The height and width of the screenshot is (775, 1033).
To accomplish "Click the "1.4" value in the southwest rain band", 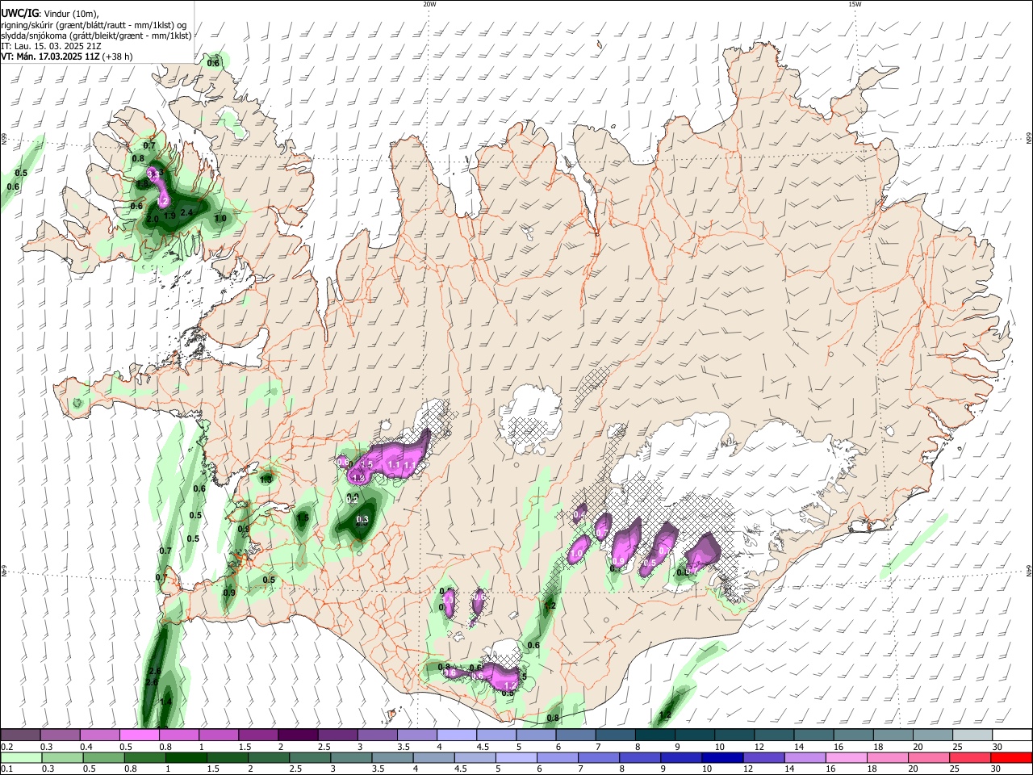I will tap(165, 702).
